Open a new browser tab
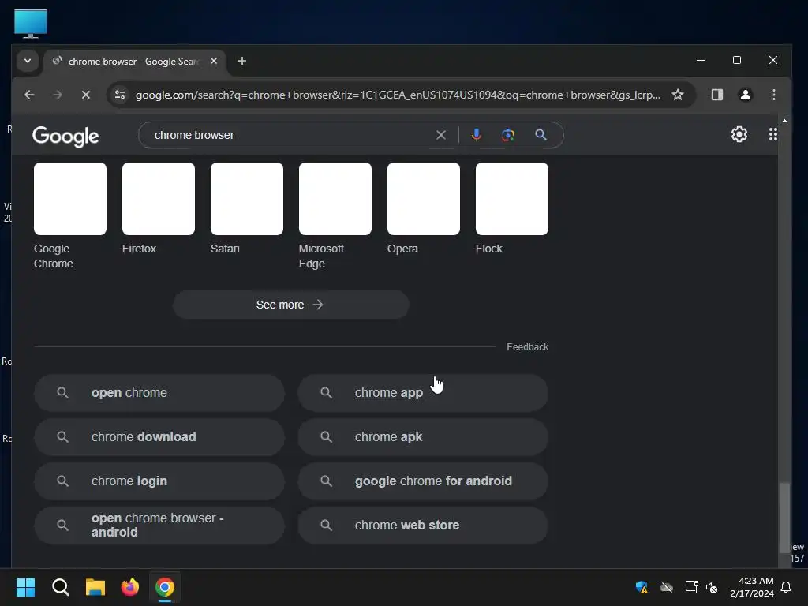 (x=241, y=61)
